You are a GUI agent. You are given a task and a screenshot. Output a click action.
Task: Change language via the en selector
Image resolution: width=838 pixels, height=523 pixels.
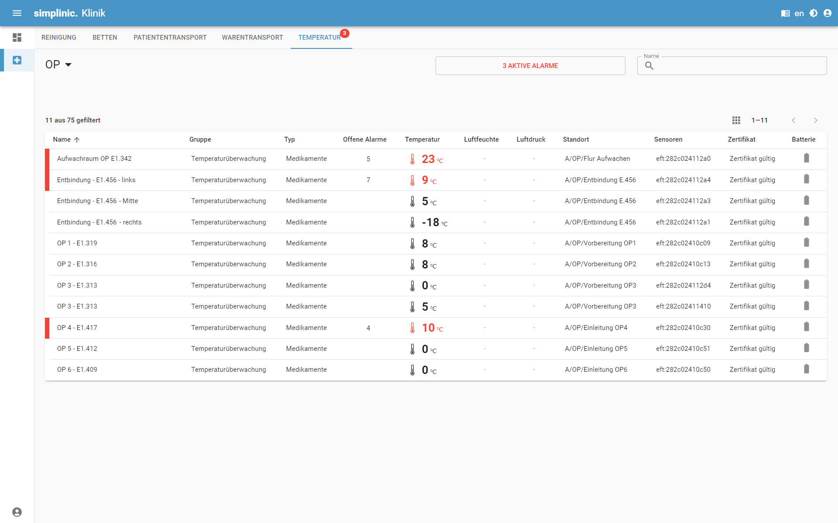[x=799, y=13]
